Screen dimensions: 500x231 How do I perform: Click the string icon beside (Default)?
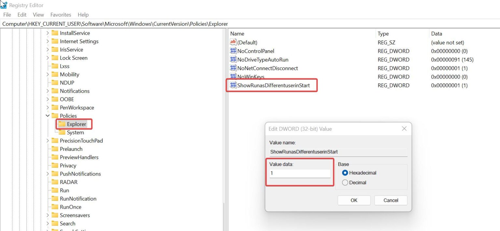233,42
